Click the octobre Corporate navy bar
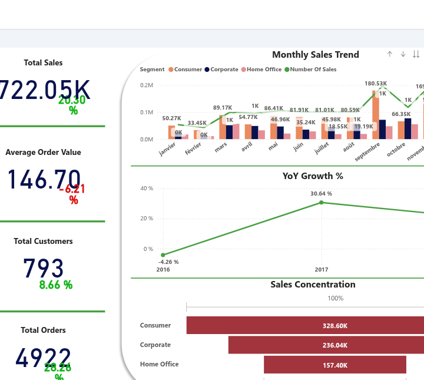 point(408,129)
